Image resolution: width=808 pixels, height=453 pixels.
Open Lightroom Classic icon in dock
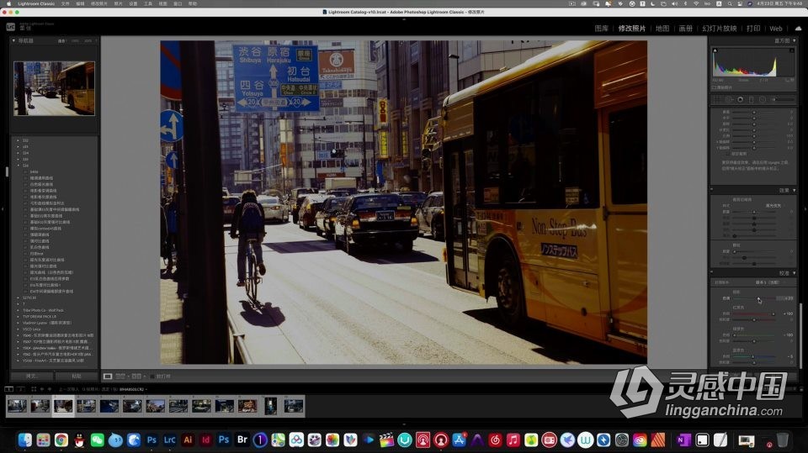pos(169,440)
